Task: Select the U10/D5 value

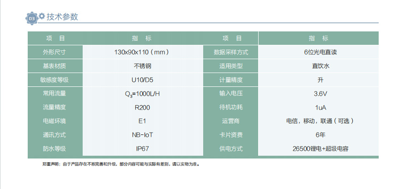Action: coord(142,80)
